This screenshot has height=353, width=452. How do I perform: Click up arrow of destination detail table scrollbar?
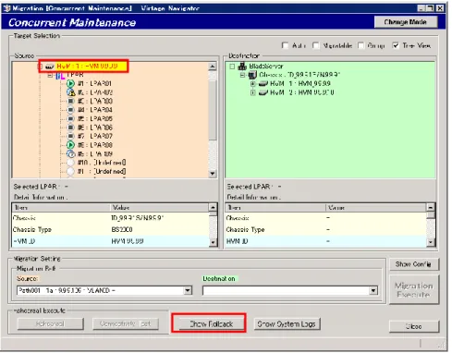pyautogui.click(x=431, y=207)
